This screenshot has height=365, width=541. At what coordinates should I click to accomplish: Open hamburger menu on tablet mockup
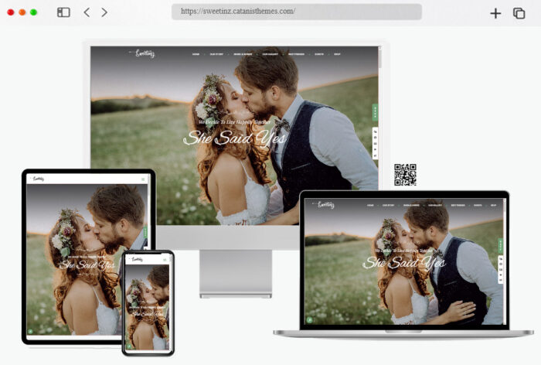[143, 179]
